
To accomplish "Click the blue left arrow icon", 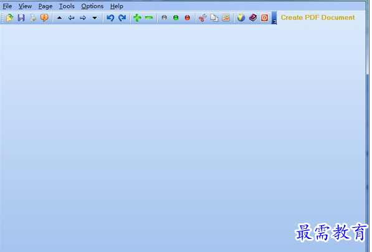I will [71, 18].
